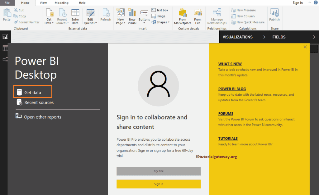Viewport: 319px width, 195px height.
Task: Click the blue help question mark icon
Action: click(x=316, y=2)
